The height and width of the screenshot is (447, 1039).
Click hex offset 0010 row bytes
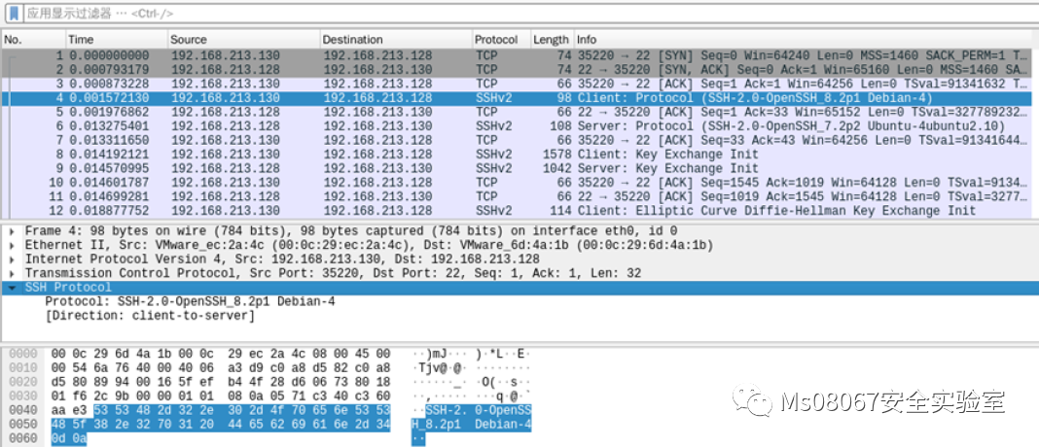click(x=221, y=368)
